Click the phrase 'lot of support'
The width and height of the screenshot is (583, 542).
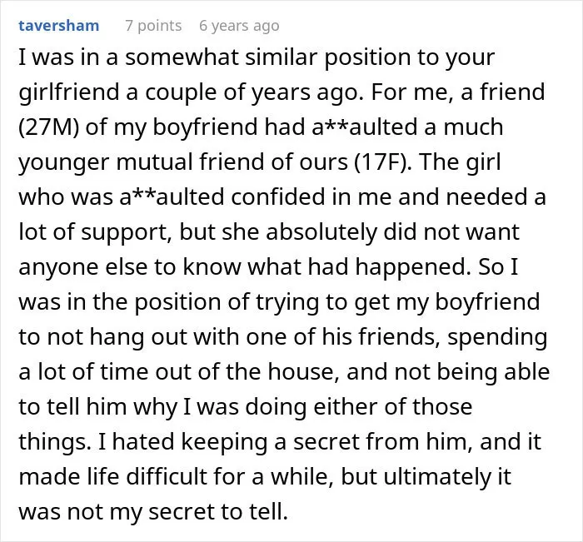pos(95,232)
